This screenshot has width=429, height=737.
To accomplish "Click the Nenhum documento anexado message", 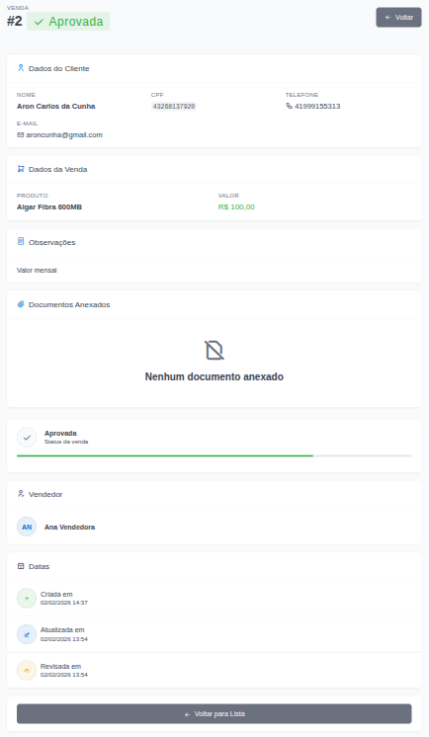I will 214,376.
